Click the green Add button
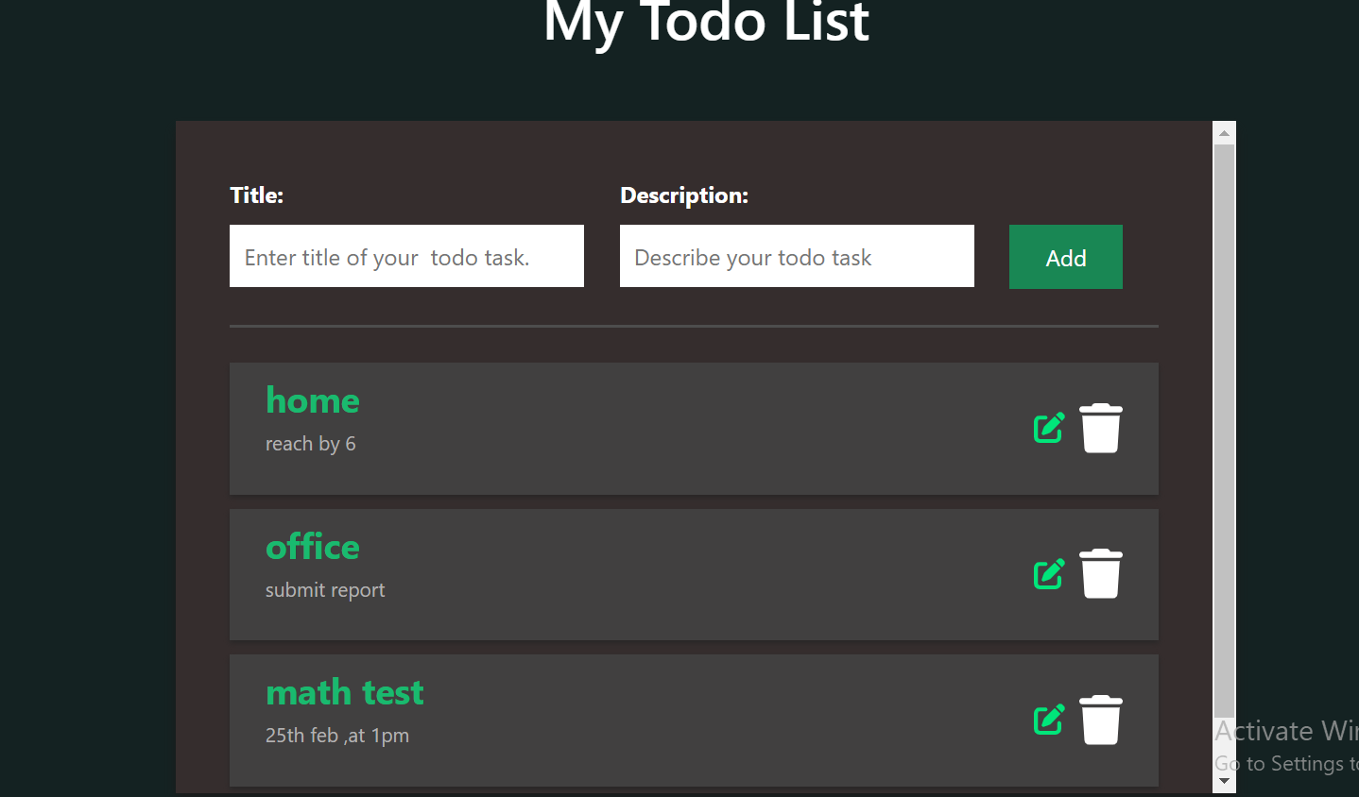 point(1065,256)
